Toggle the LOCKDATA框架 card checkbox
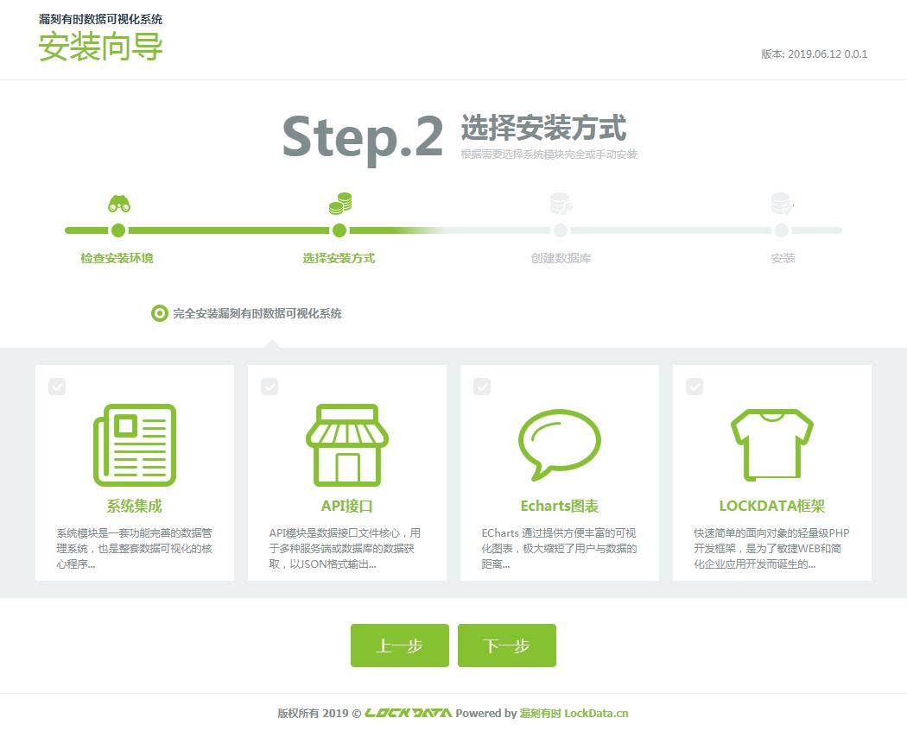 [x=695, y=386]
